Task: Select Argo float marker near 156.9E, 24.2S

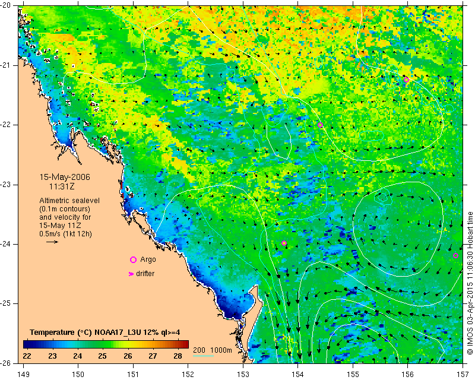Action: tap(455, 255)
